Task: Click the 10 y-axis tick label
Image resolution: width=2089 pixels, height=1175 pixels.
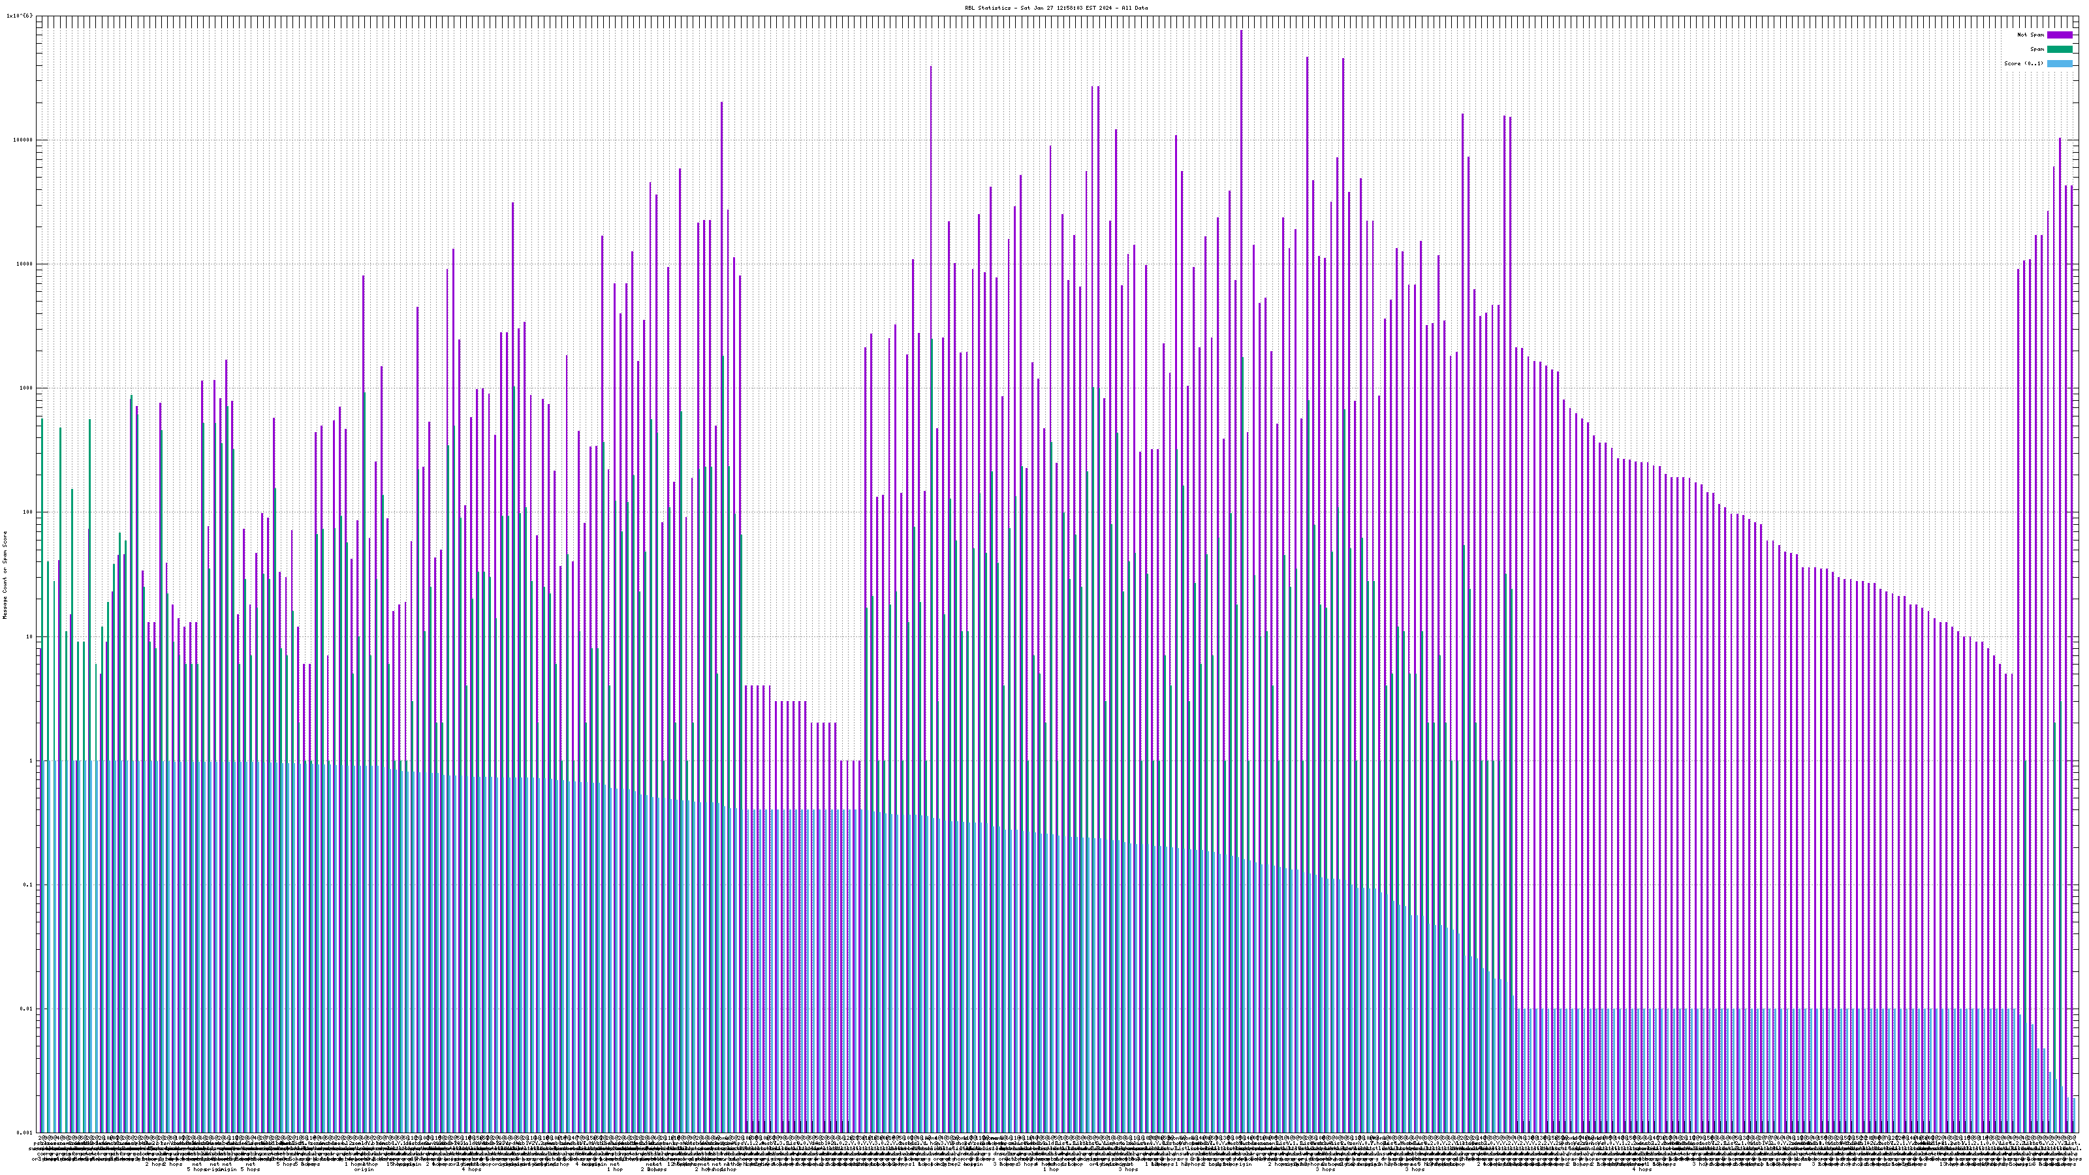Action: [30, 636]
